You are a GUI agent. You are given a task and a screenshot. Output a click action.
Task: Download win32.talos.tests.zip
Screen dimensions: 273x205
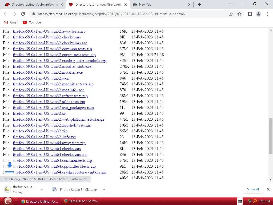(49, 102)
